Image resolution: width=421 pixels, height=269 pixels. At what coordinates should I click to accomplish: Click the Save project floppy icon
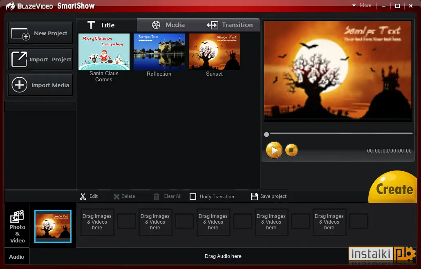(254, 197)
